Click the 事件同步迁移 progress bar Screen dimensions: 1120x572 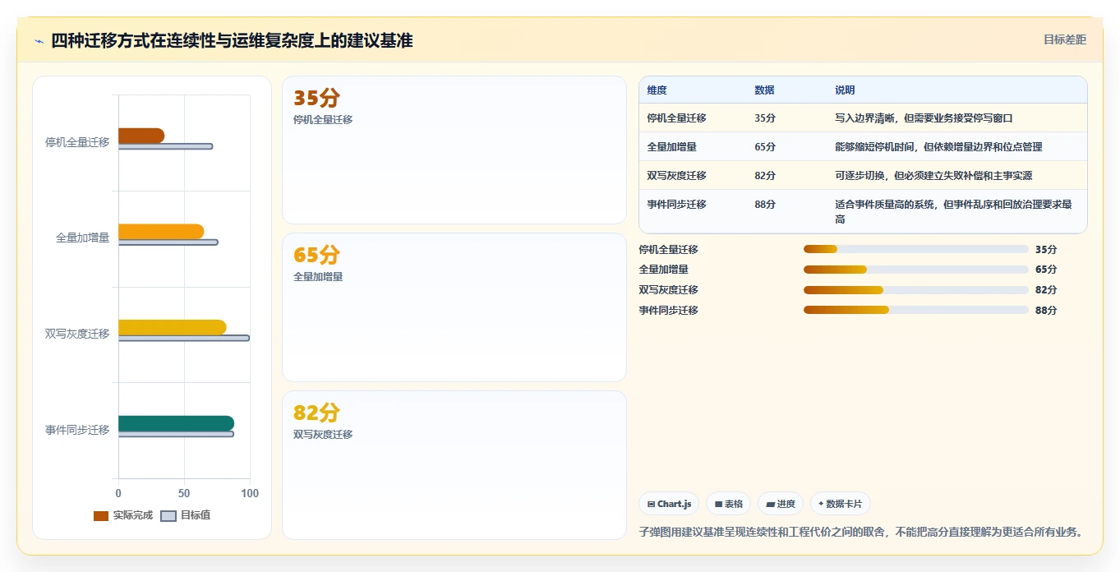(x=916, y=310)
